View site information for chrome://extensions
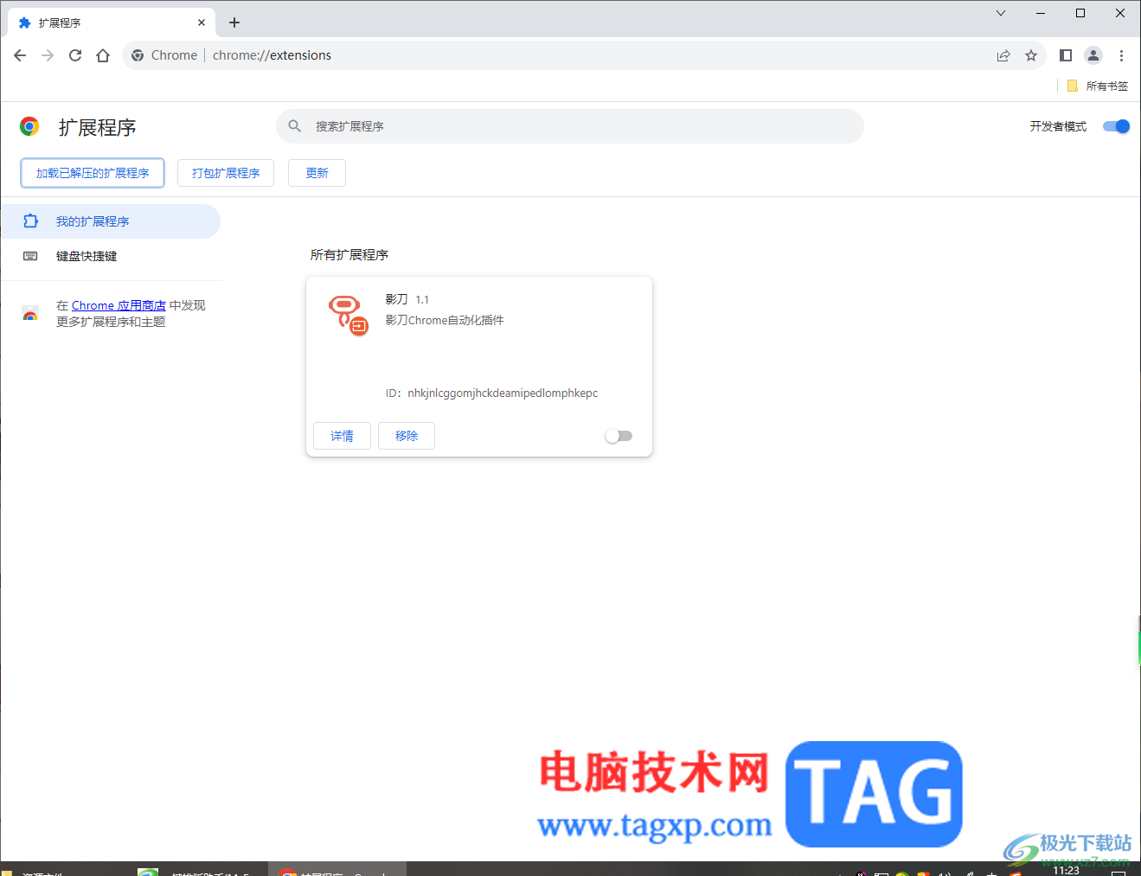Viewport: 1141px width, 876px height. pos(138,55)
